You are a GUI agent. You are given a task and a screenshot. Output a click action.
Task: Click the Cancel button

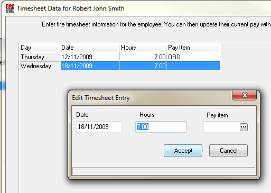click(x=228, y=151)
